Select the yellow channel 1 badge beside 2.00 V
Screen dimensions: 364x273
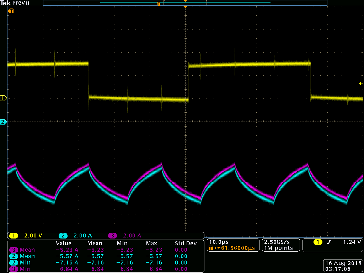click(14, 236)
